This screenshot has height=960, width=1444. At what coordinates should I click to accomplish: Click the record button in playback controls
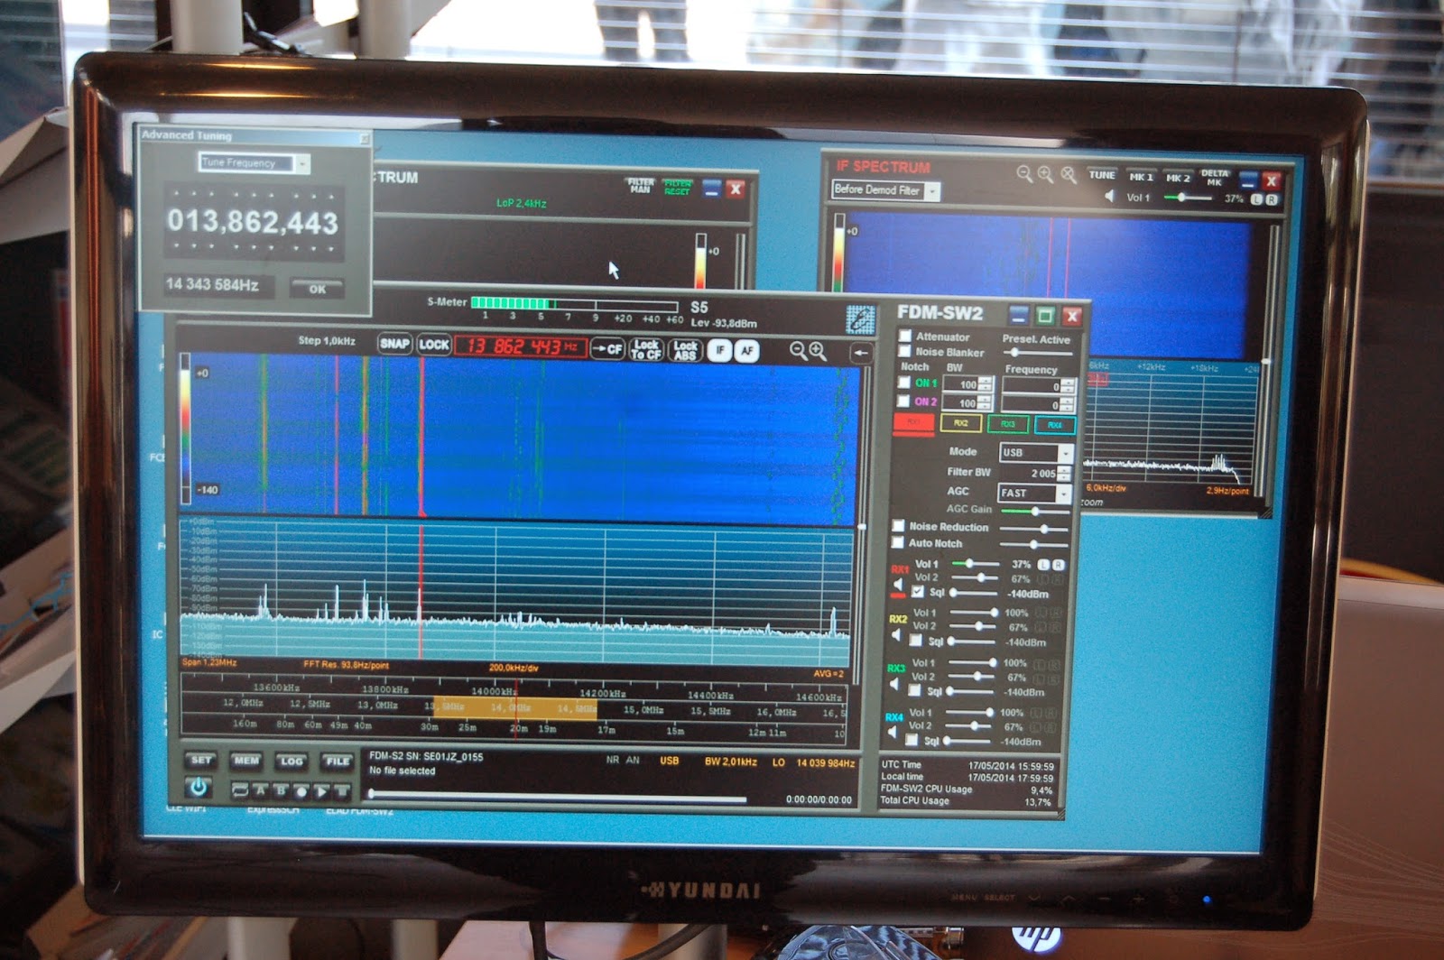pos(301,791)
